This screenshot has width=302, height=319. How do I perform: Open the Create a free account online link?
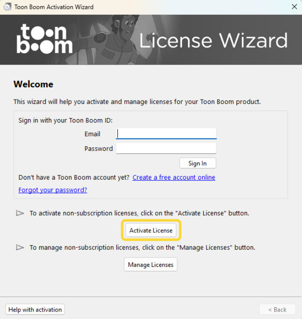pyautogui.click(x=174, y=177)
